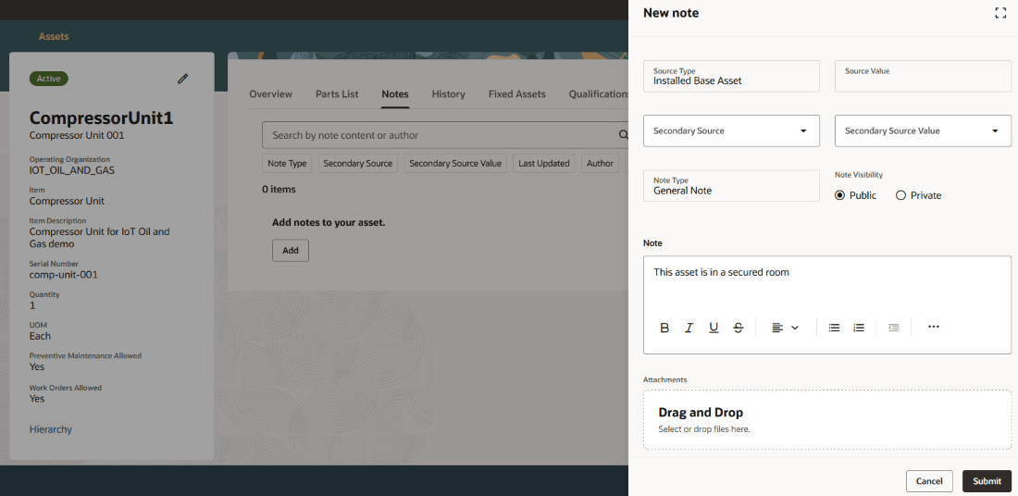Open more formatting options ellipsis
The width and height of the screenshot is (1018, 496).
click(x=934, y=328)
